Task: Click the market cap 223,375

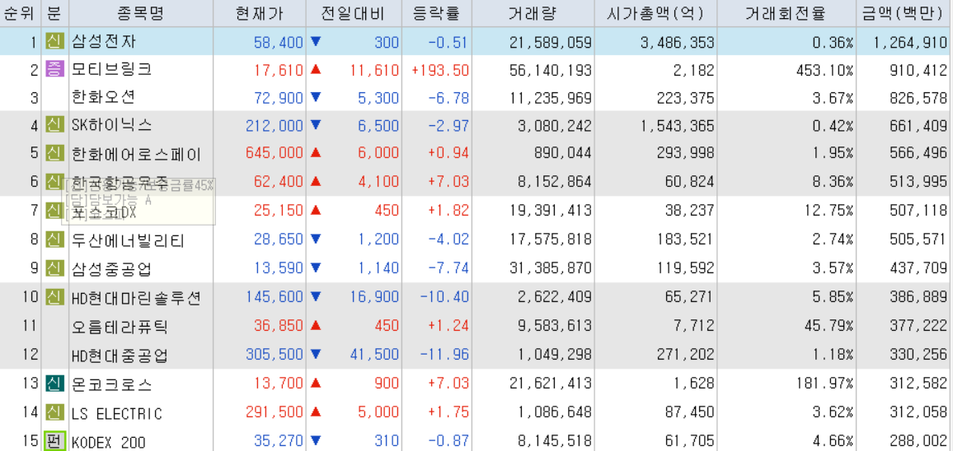Action: coord(686,98)
